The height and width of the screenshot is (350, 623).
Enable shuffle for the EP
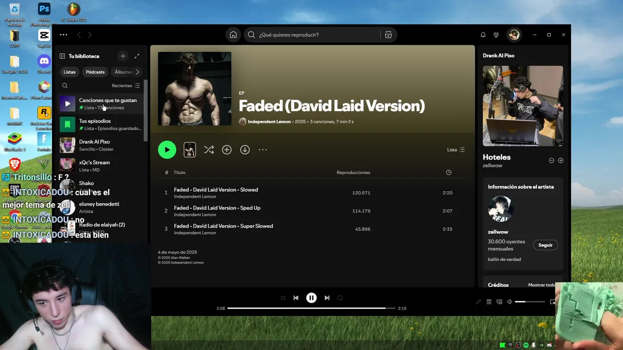coord(209,150)
